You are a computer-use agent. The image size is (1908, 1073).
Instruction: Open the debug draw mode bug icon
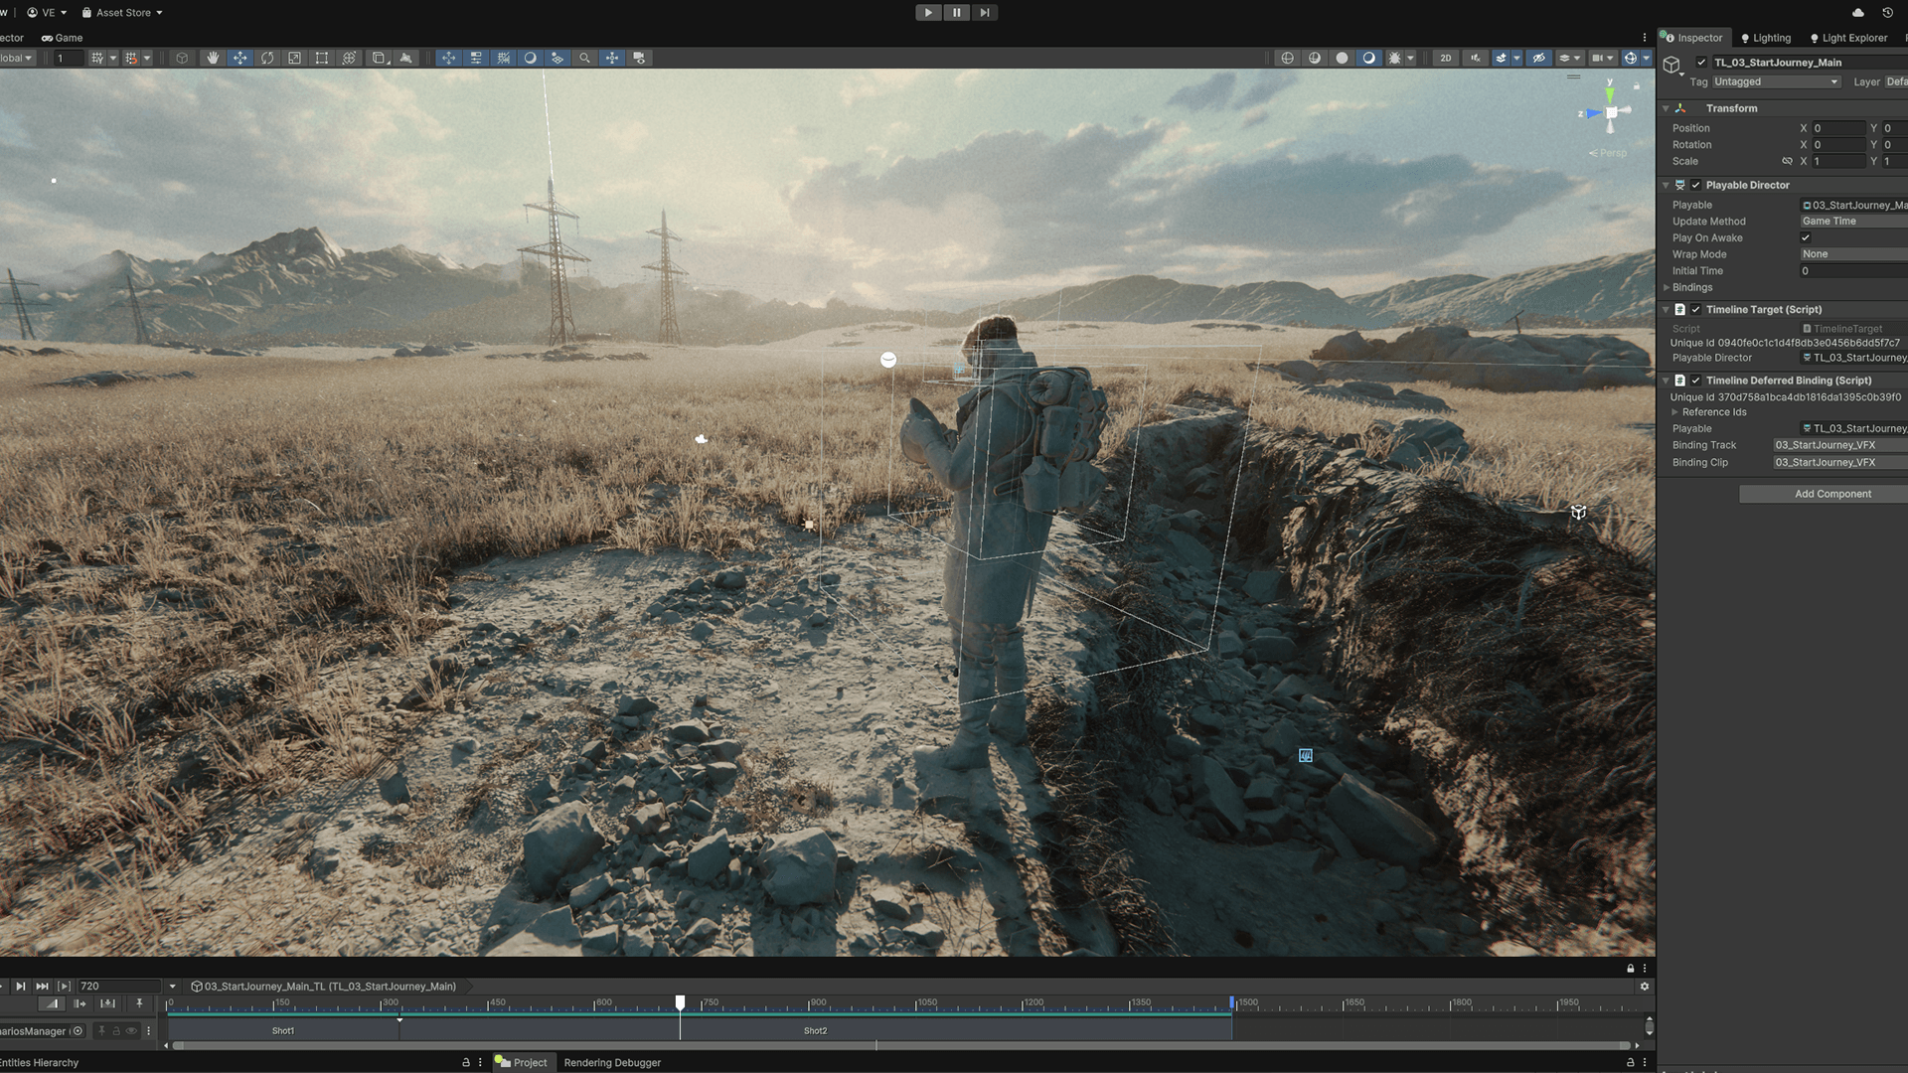[1395, 58]
